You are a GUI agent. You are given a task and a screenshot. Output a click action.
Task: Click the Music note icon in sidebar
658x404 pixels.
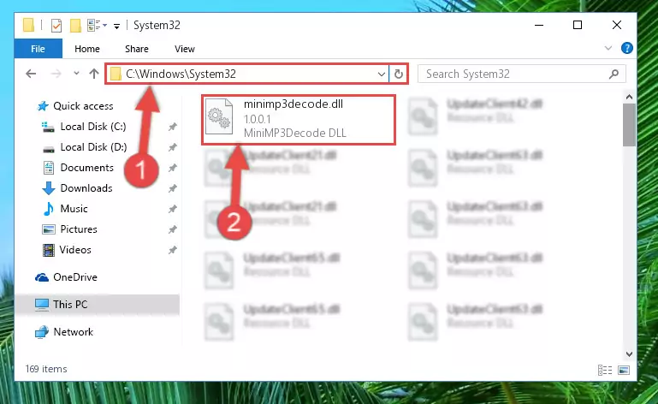click(x=49, y=209)
